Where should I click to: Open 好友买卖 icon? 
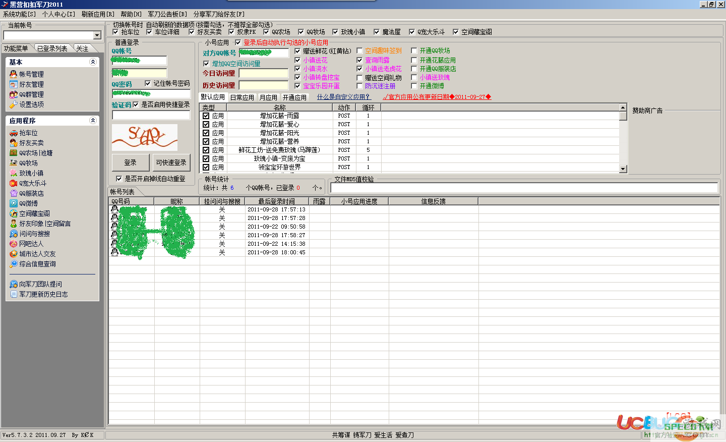click(14, 143)
